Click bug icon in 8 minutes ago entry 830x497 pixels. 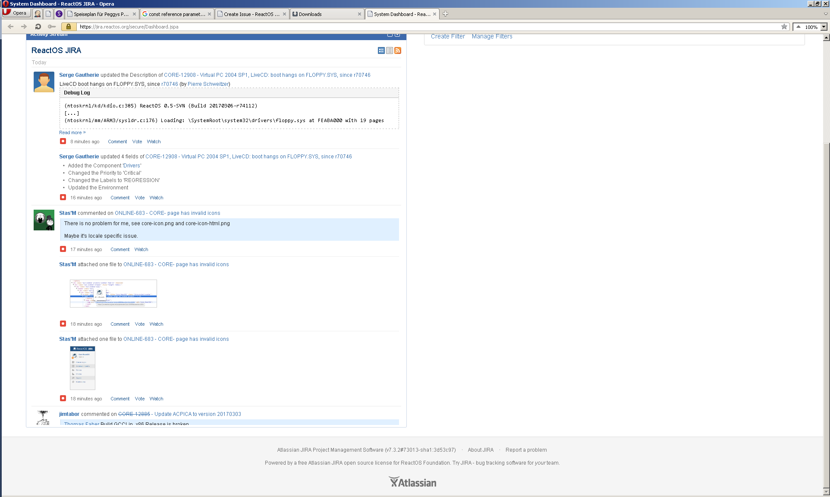(x=63, y=141)
